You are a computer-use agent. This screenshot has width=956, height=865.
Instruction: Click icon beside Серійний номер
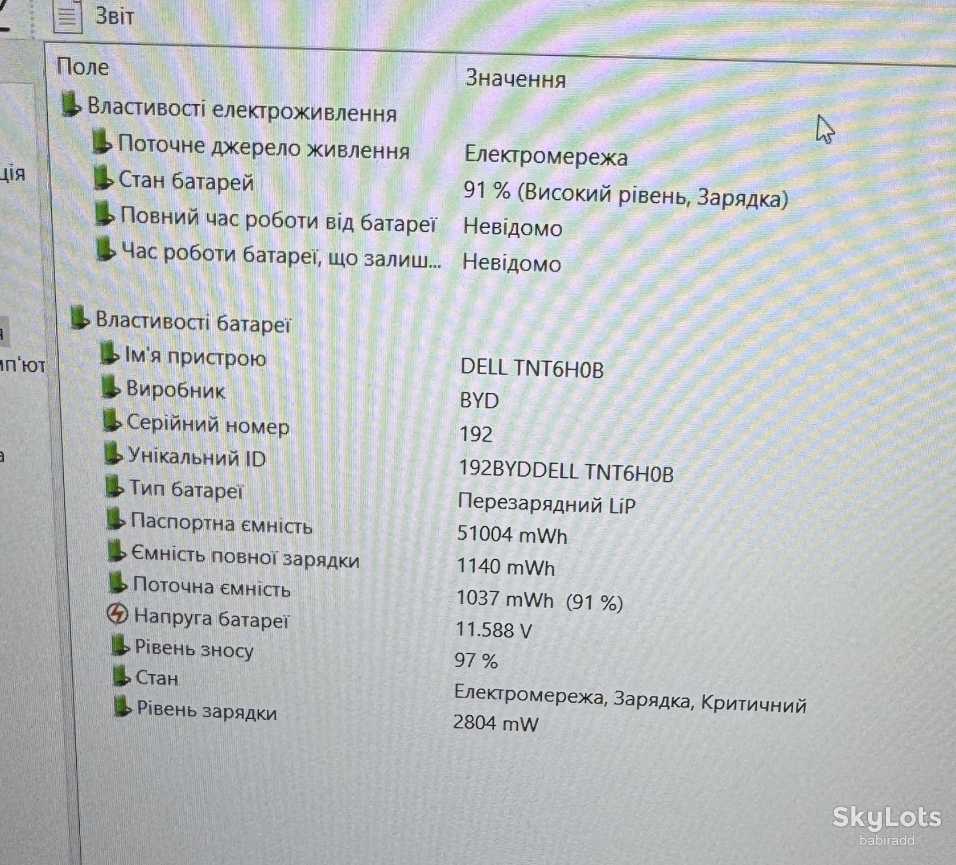point(113,420)
